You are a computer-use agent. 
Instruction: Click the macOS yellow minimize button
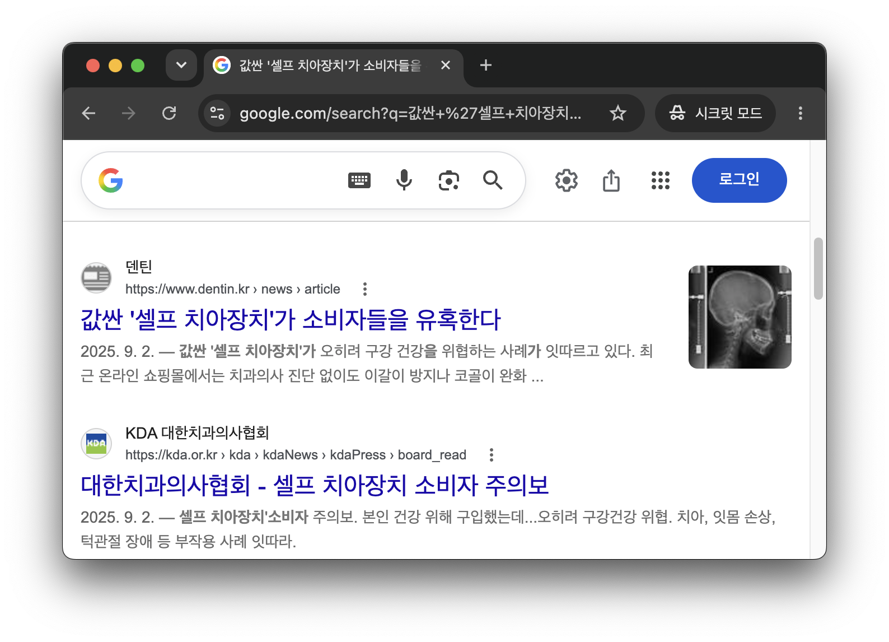click(x=115, y=66)
